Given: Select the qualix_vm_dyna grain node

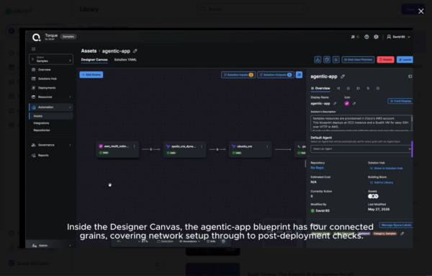Looking at the screenshot, I should tap(184, 149).
